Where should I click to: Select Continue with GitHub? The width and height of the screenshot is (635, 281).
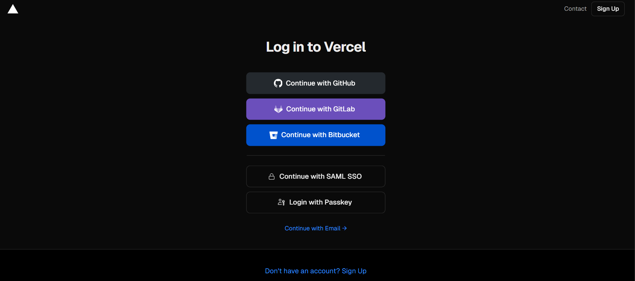click(x=315, y=83)
